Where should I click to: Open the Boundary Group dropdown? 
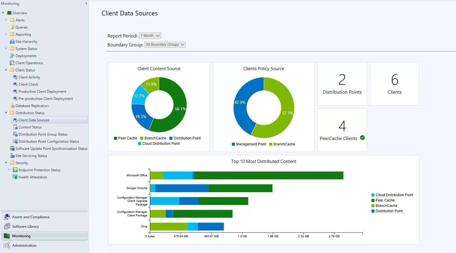(x=165, y=45)
